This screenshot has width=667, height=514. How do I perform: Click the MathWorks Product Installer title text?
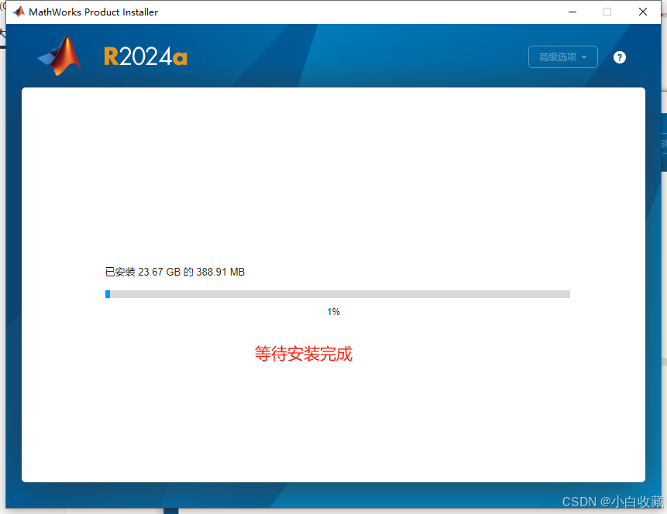click(x=93, y=12)
